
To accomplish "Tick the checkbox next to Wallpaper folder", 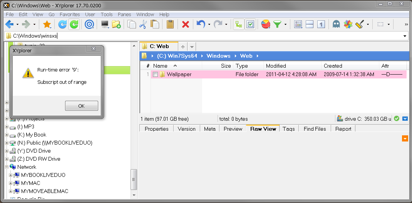I will [155, 75].
